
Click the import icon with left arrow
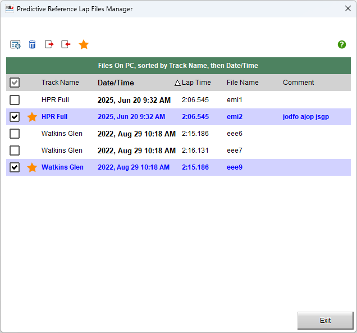[66, 44]
